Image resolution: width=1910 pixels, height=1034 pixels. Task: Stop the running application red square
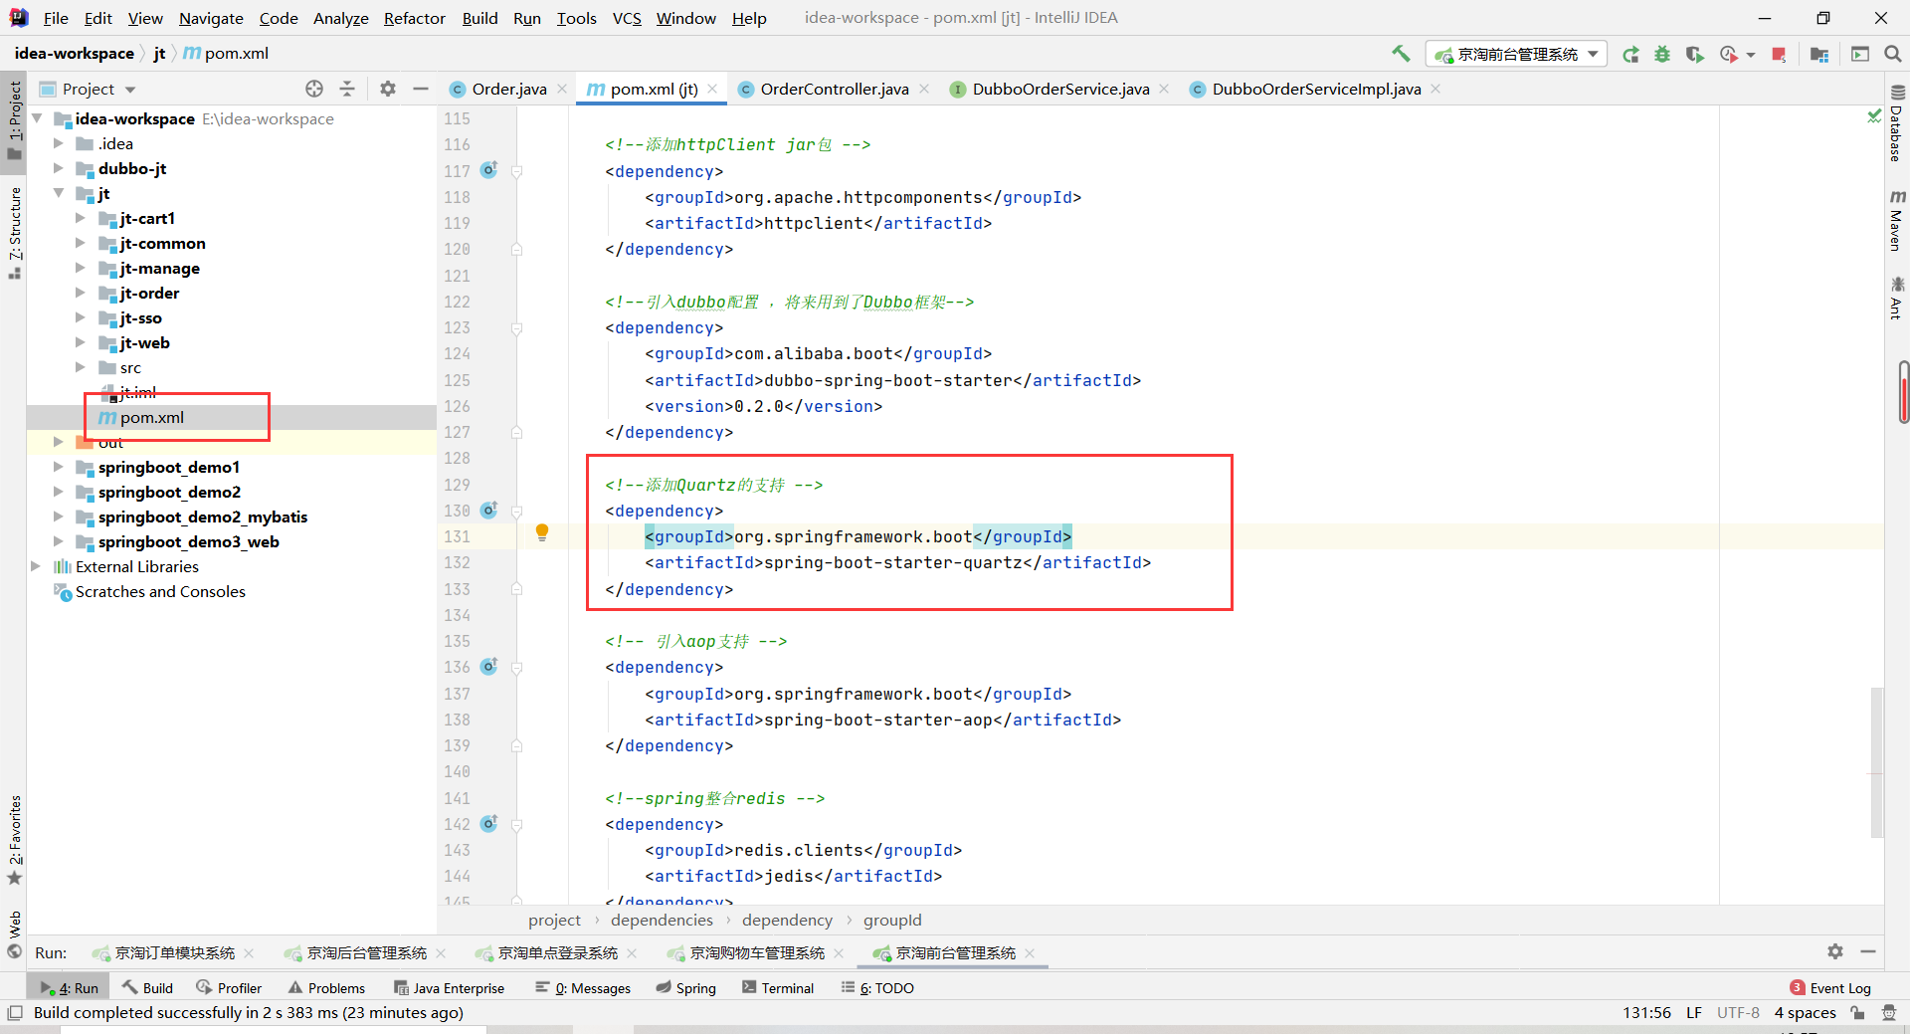coord(1779,54)
